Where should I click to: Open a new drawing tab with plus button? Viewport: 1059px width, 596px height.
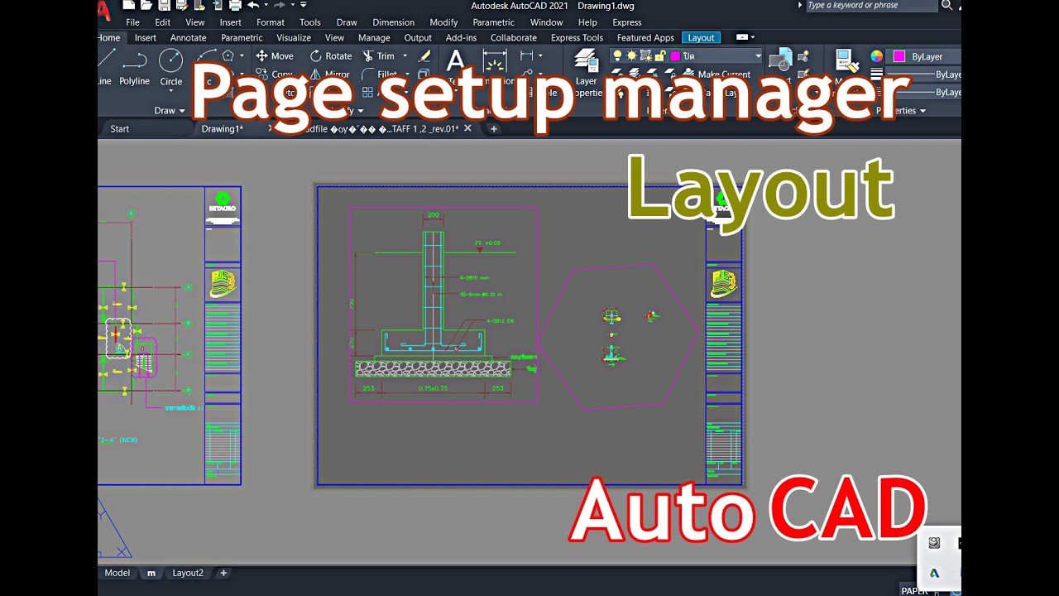pyautogui.click(x=494, y=128)
